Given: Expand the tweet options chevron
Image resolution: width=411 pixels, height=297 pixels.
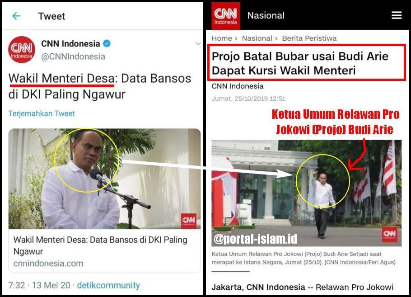Looking at the screenshot, I should pos(198,43).
